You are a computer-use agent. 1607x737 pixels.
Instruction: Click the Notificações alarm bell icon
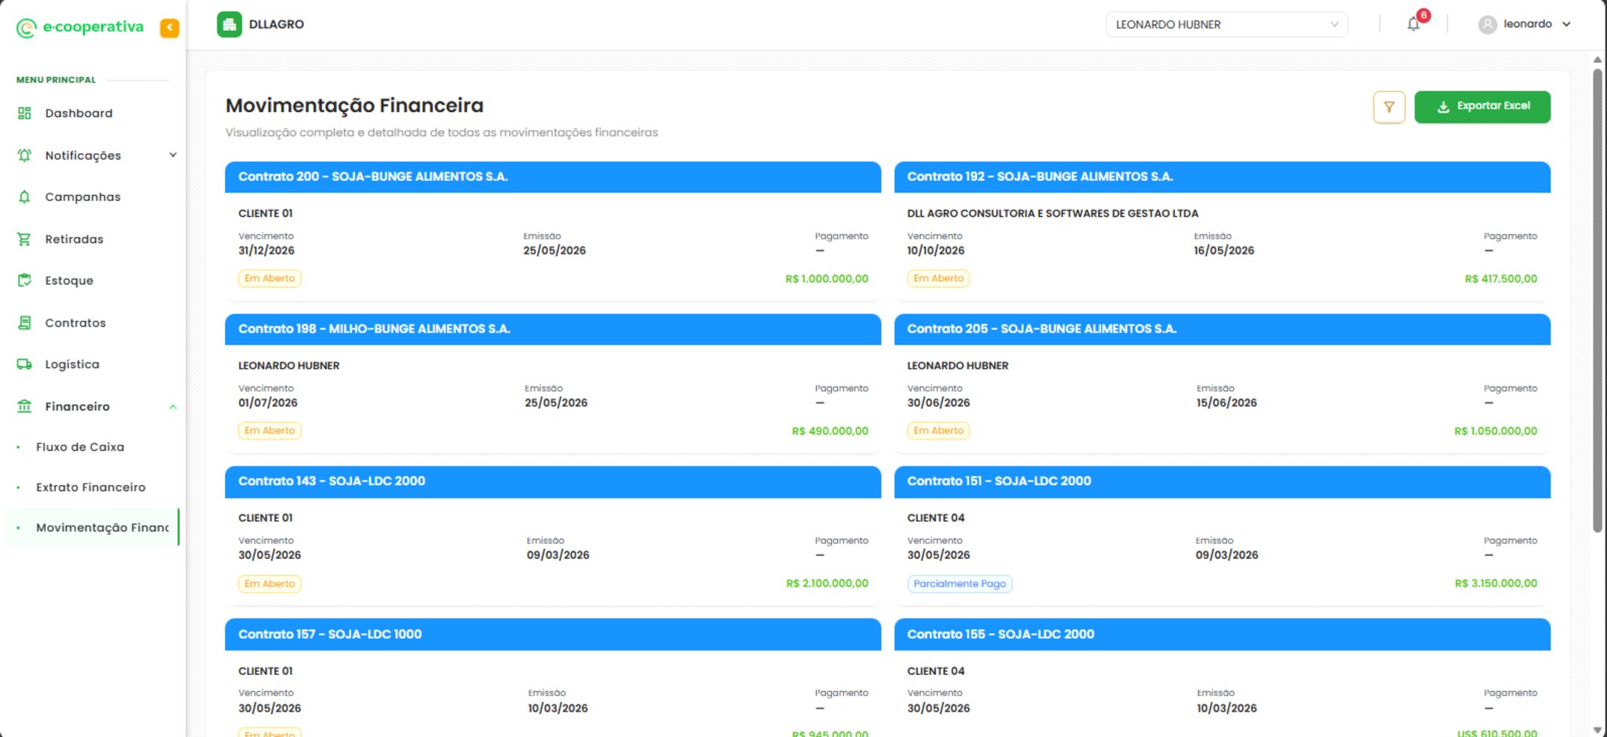click(x=25, y=155)
